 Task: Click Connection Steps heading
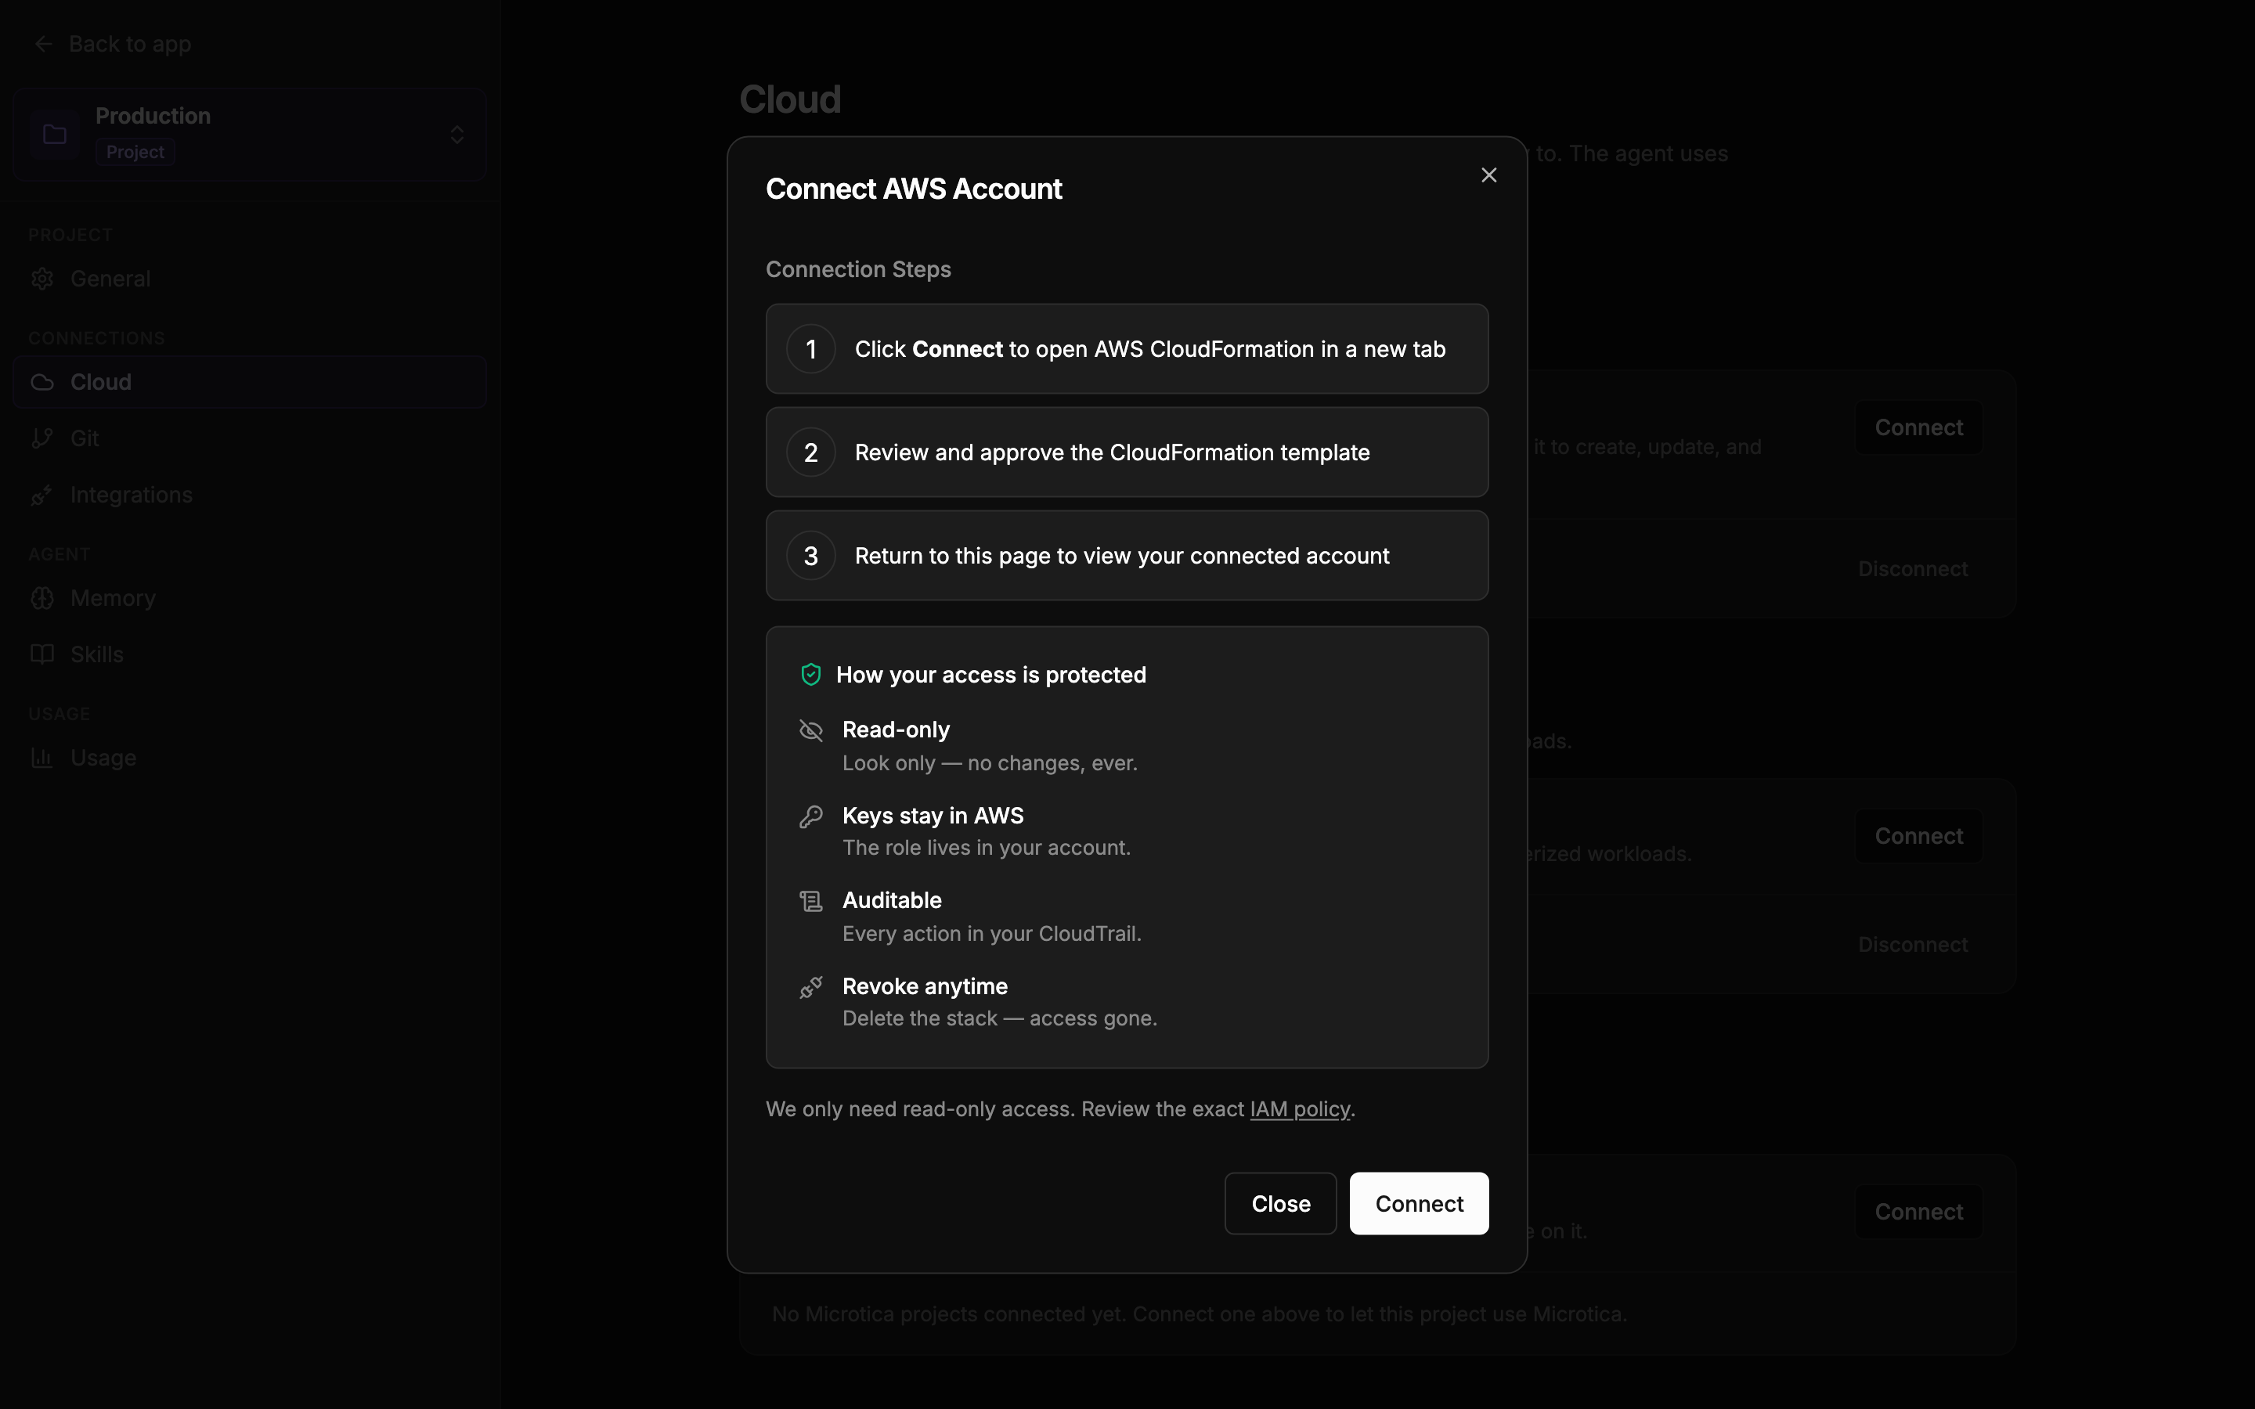[858, 269]
